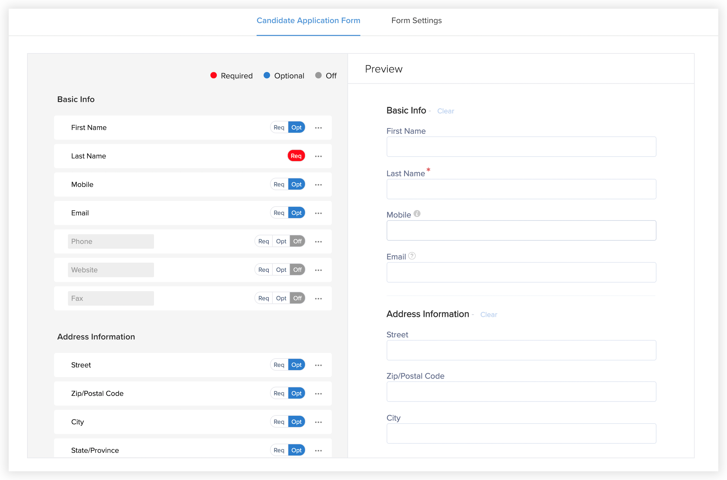
Task: Click the info icon next to Mobile preview label
Action: coord(417,214)
